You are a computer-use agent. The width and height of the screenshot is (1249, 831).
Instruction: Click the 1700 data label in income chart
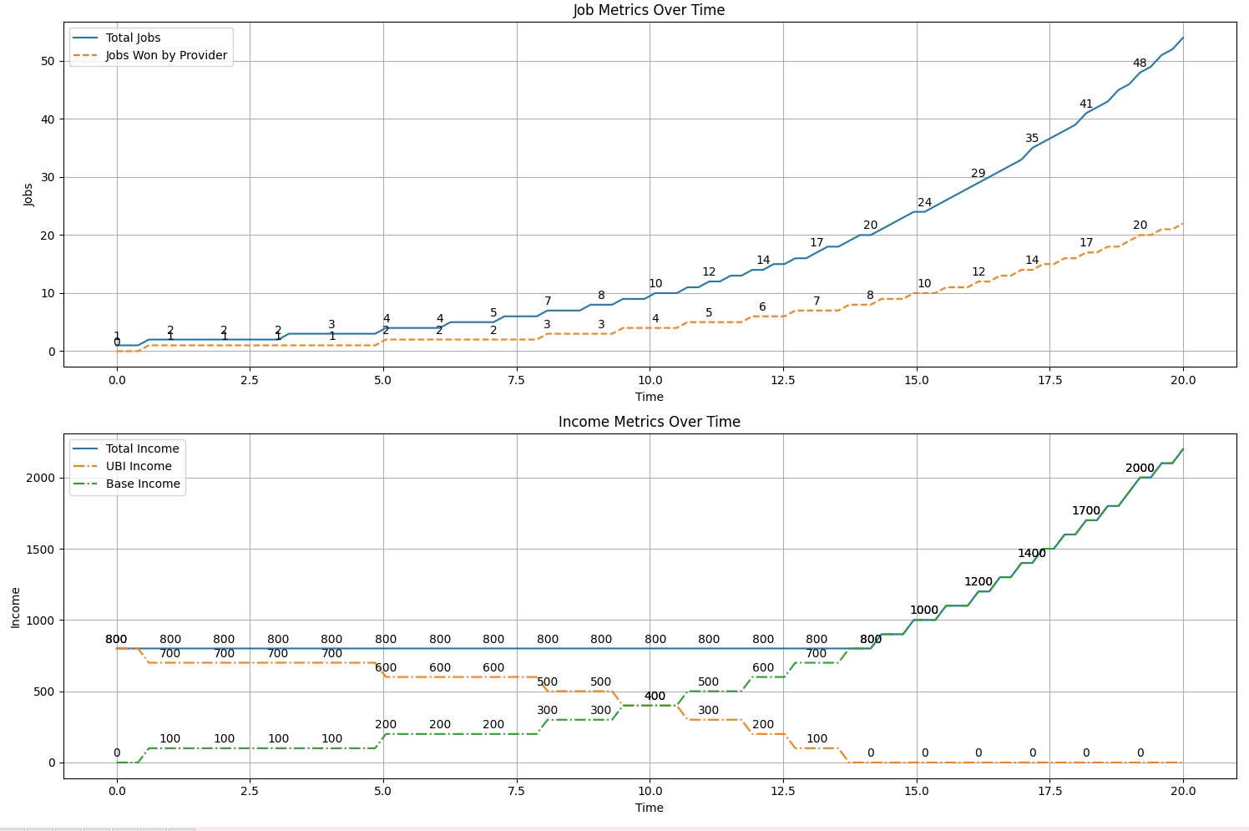(1085, 510)
